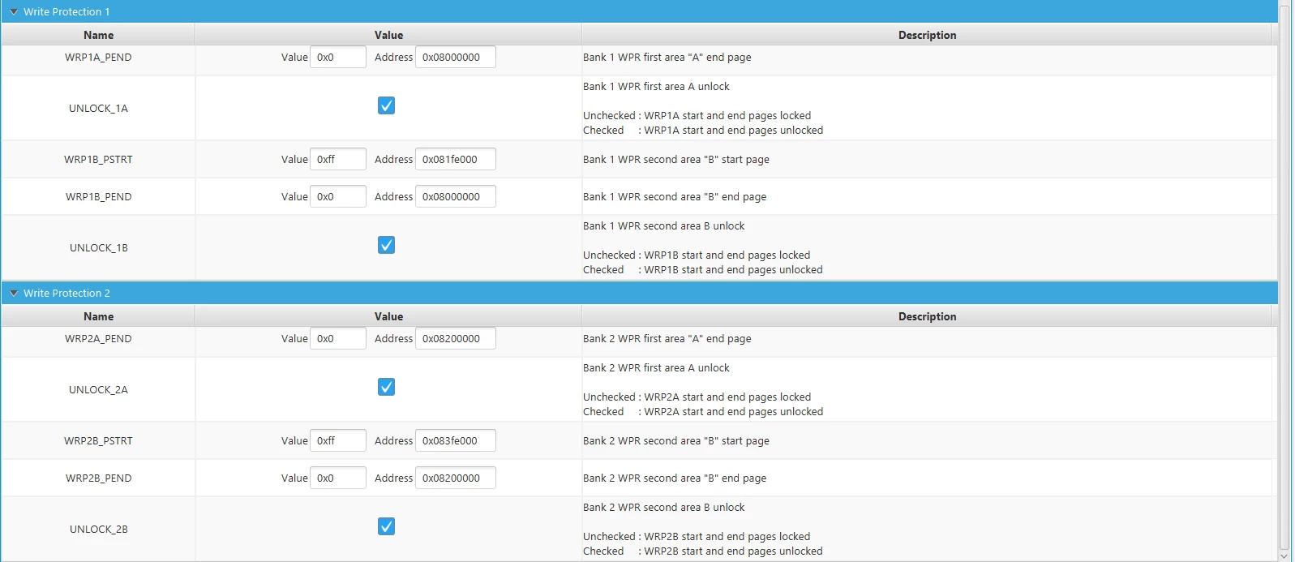The image size is (1295, 562).
Task: Edit the WRP1B_PSTRT value field
Action: click(x=338, y=159)
